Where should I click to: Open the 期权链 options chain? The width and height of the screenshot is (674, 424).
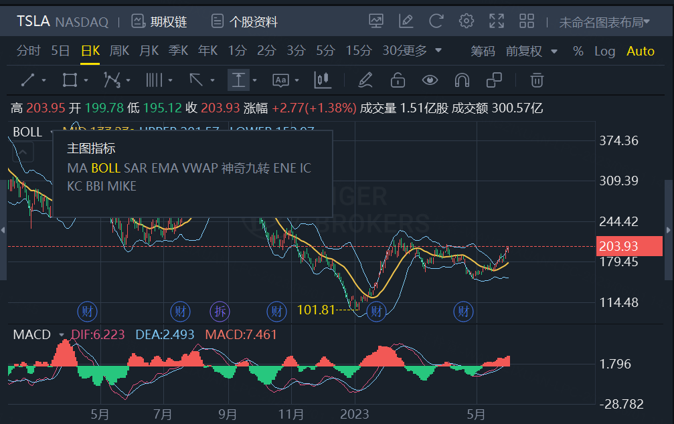click(x=159, y=21)
